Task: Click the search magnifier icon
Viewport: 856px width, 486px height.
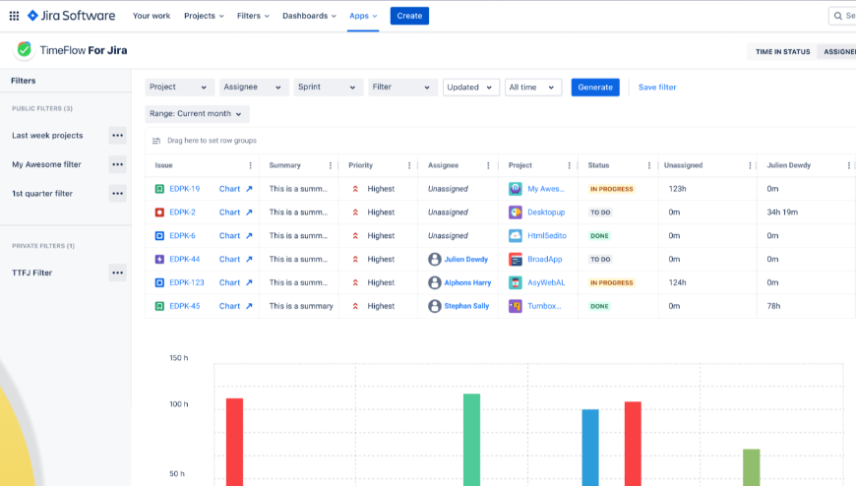Action: point(838,16)
